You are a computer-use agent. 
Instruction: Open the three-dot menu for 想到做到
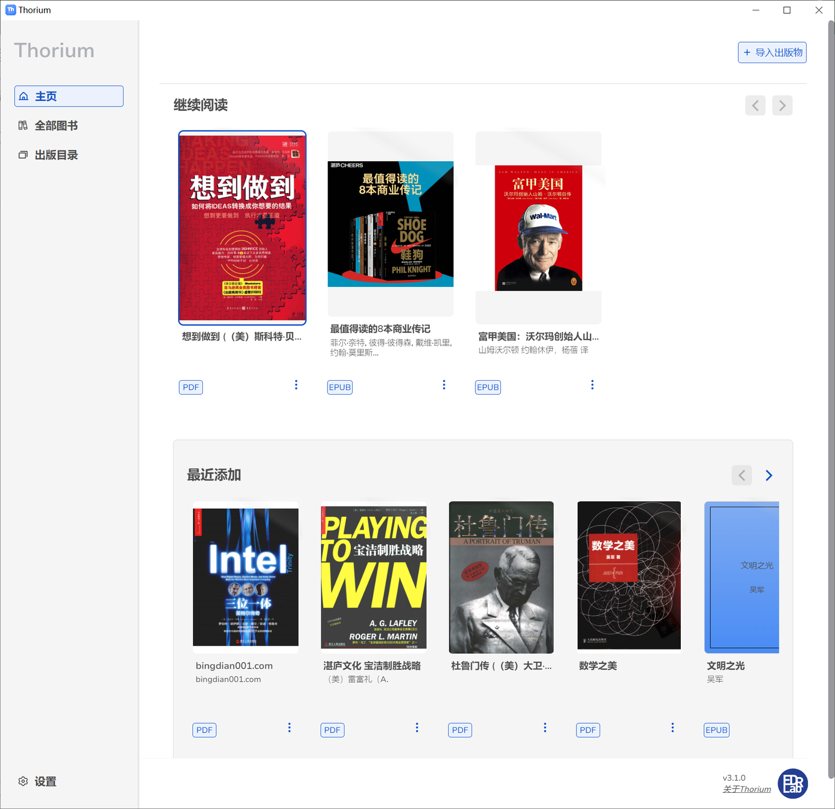click(296, 384)
